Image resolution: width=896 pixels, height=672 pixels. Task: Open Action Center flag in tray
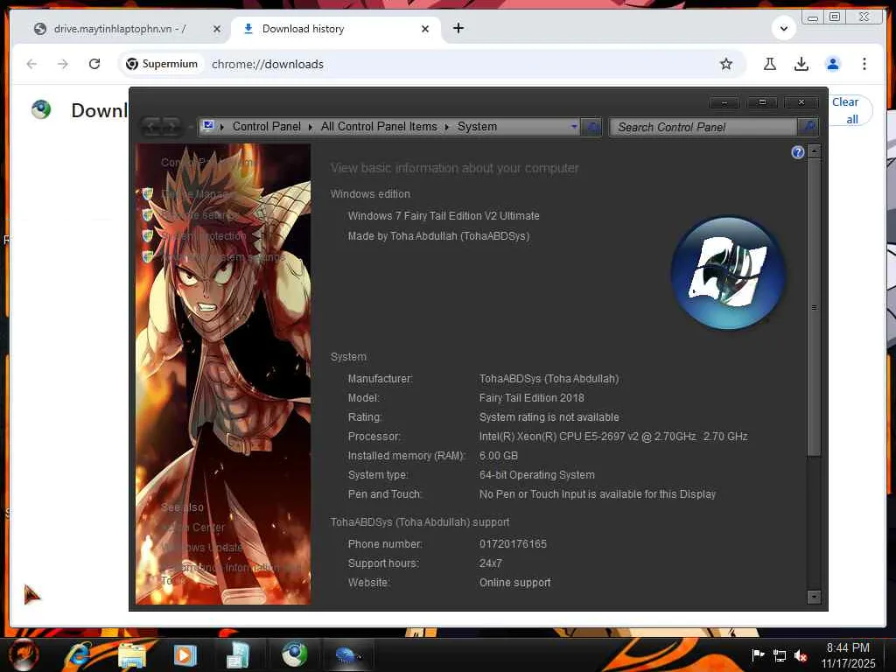tap(759, 655)
